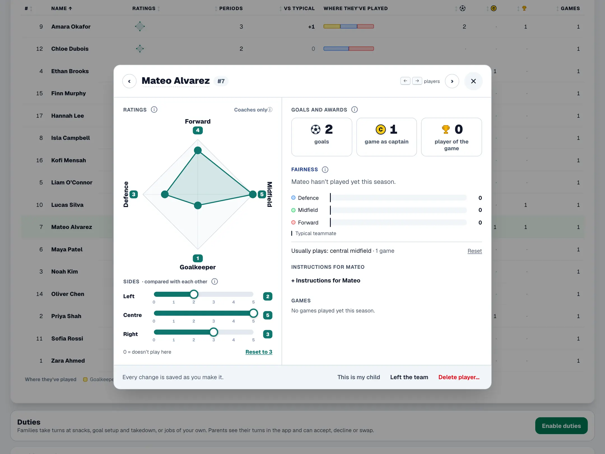Viewport: 605px width, 454px height.
Task: Show the Goals and Awards info tooltip
Action: pyautogui.click(x=354, y=110)
